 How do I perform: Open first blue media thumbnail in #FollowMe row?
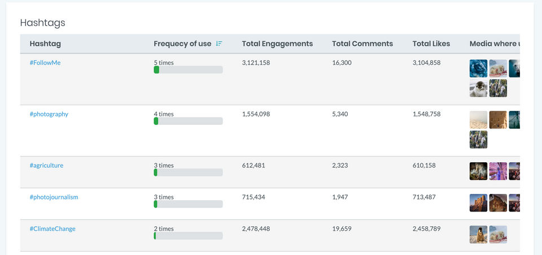point(478,68)
